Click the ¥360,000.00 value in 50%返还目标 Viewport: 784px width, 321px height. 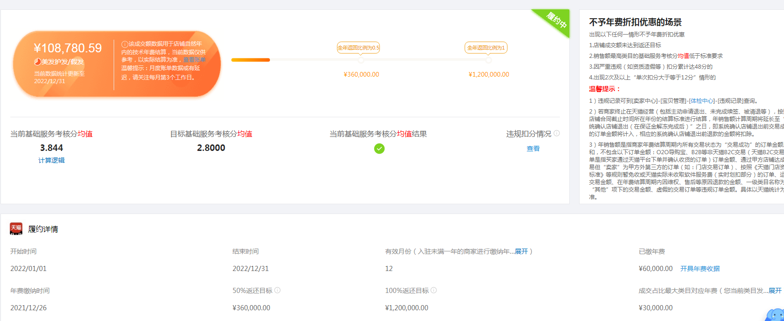[251, 308]
